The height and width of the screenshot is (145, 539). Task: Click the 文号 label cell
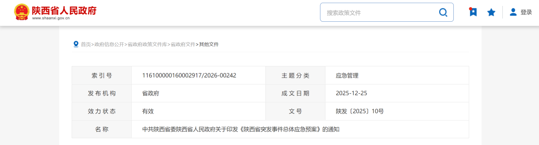pos(295,111)
